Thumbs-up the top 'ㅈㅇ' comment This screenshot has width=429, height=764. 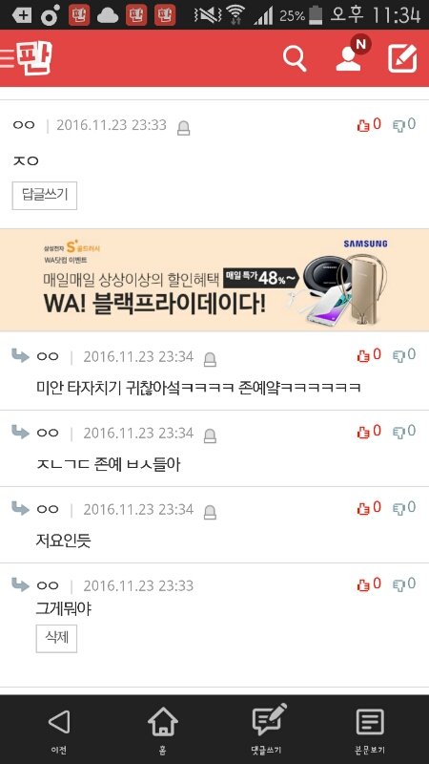tap(369, 125)
